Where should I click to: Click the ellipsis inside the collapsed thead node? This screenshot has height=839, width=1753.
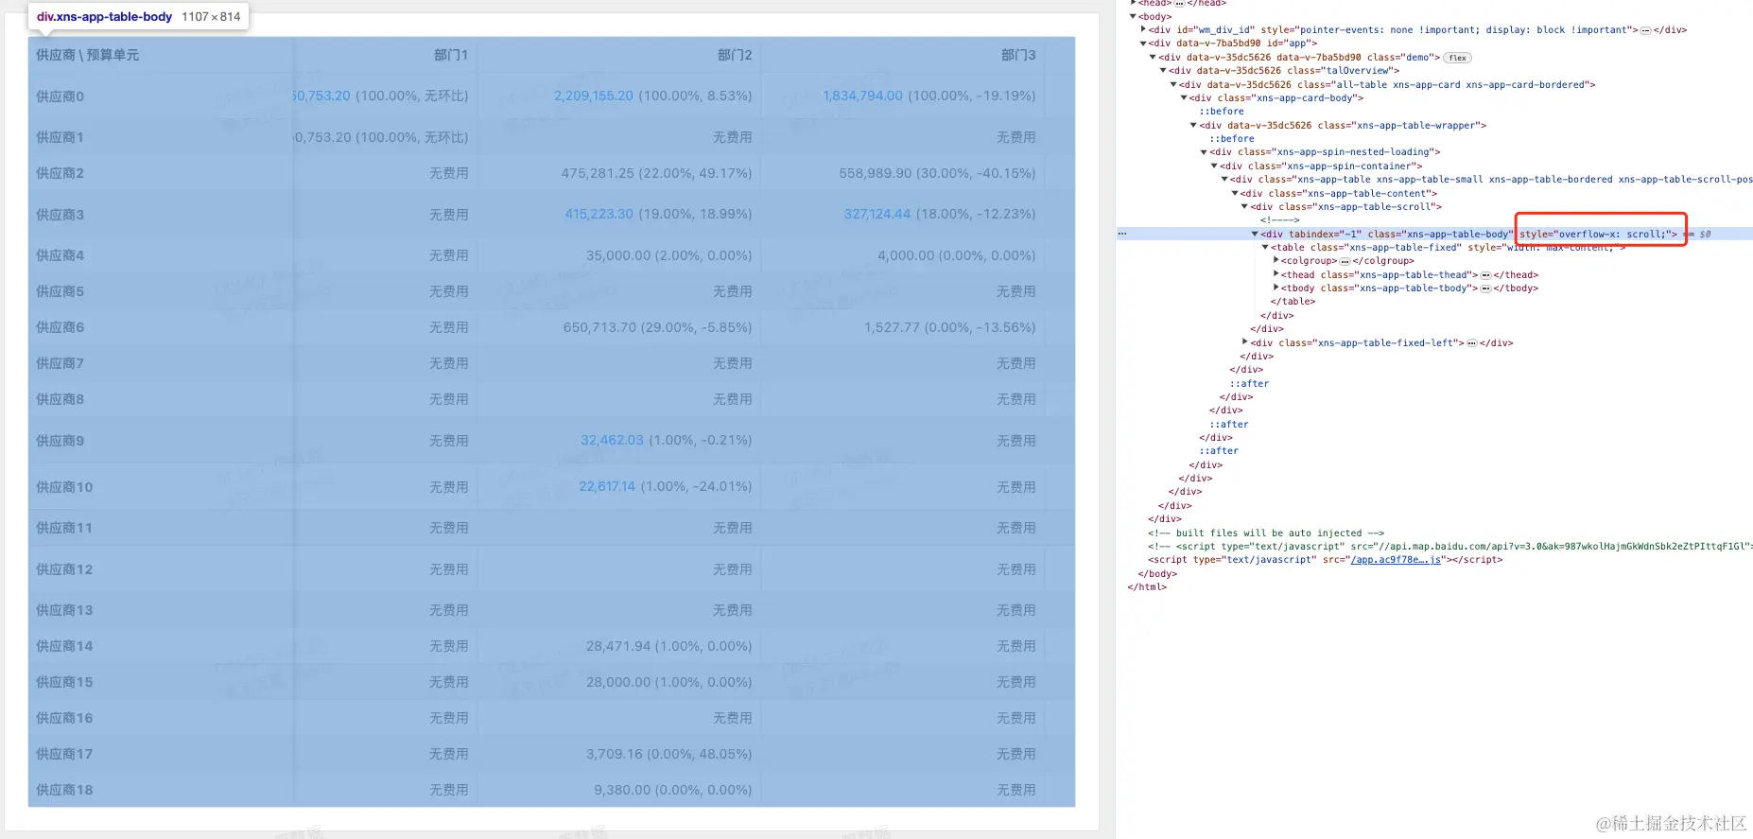[x=1485, y=275]
